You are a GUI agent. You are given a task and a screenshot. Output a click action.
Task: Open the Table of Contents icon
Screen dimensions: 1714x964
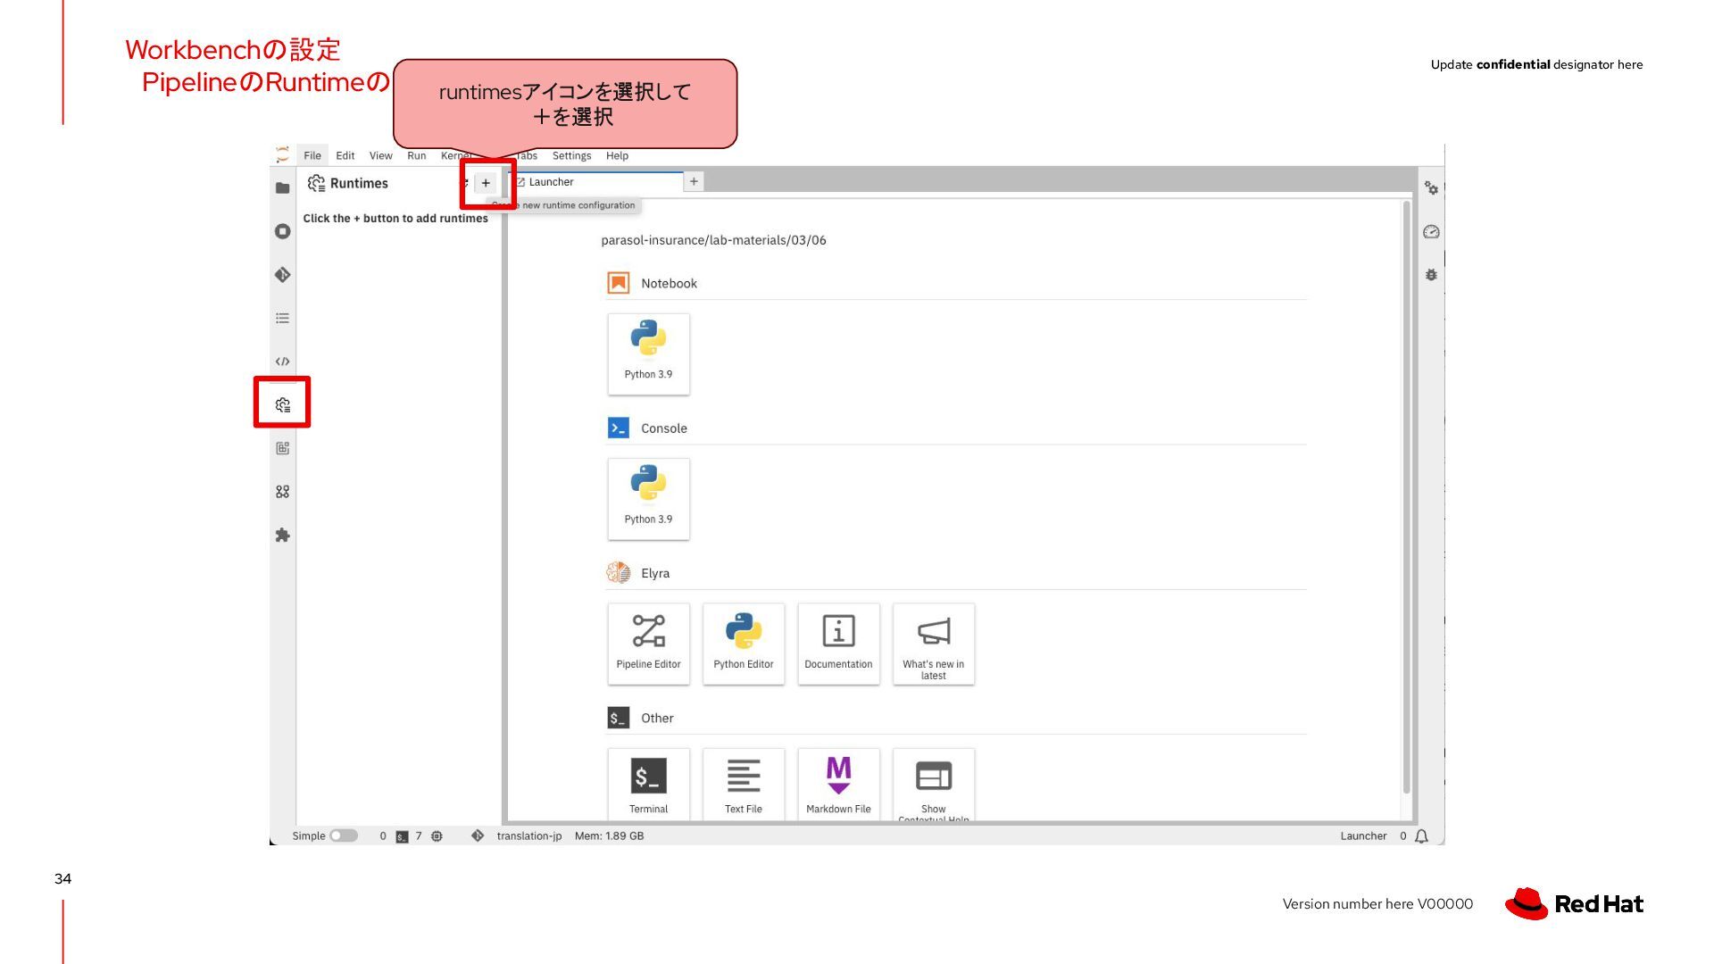282,318
